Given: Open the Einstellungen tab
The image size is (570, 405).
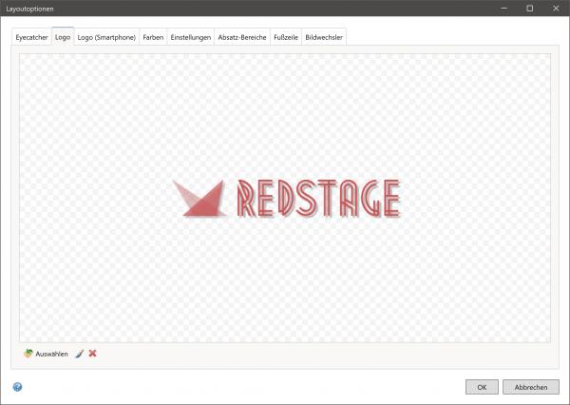Looking at the screenshot, I should point(190,38).
